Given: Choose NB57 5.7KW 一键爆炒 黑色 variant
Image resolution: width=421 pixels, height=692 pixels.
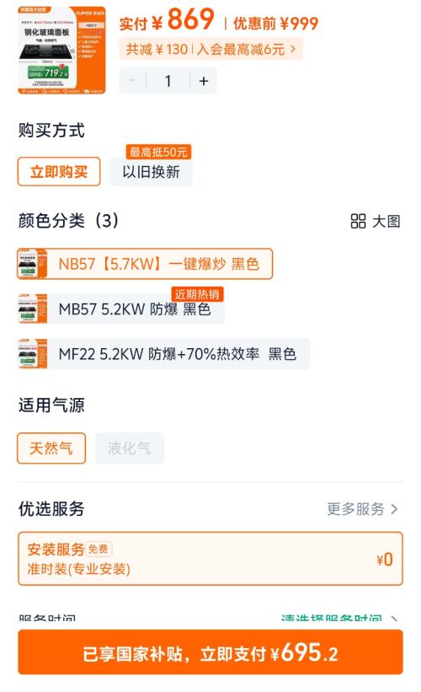Looking at the screenshot, I should pos(145,264).
